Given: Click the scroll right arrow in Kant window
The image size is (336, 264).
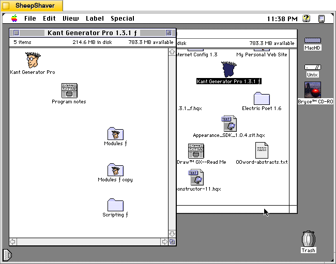Looking at the screenshot, I should point(164,242).
